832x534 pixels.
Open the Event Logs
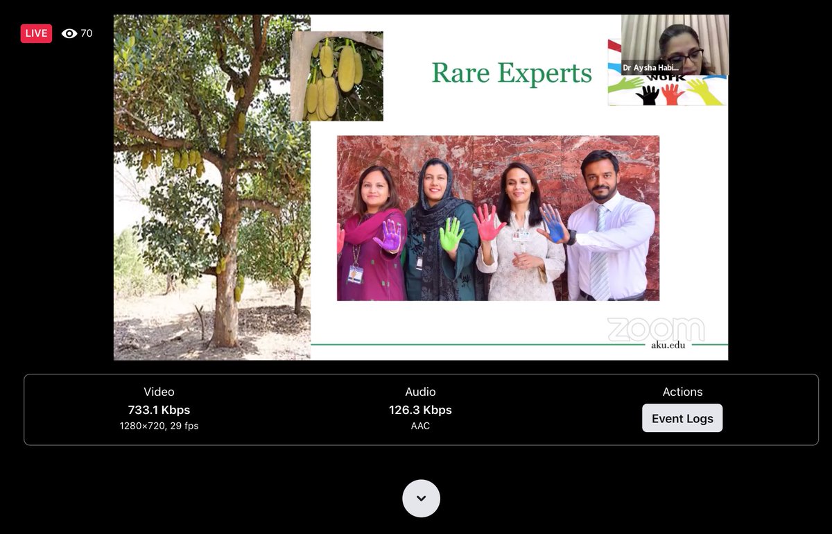click(682, 418)
